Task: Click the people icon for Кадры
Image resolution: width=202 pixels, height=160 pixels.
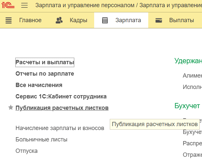Action: [x=59, y=20]
